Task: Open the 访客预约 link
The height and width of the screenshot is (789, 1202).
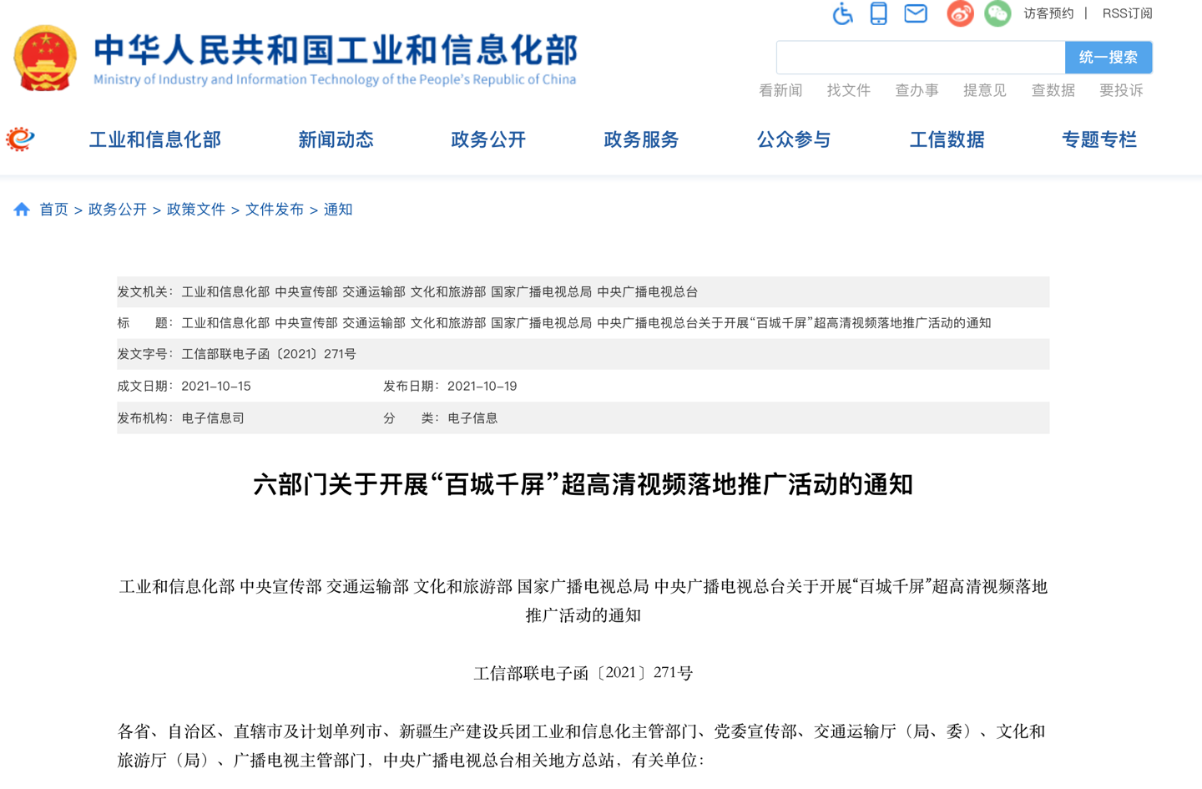Action: point(1048,13)
